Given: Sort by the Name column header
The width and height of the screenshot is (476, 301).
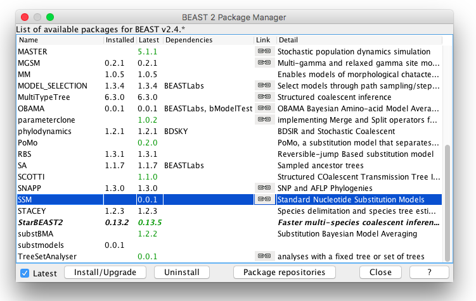Looking at the screenshot, I should coord(60,40).
